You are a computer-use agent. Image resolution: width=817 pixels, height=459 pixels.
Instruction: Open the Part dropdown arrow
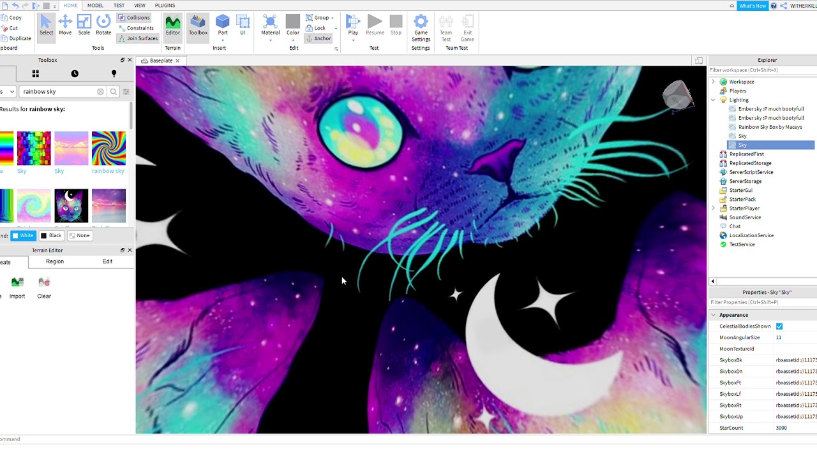[222, 40]
